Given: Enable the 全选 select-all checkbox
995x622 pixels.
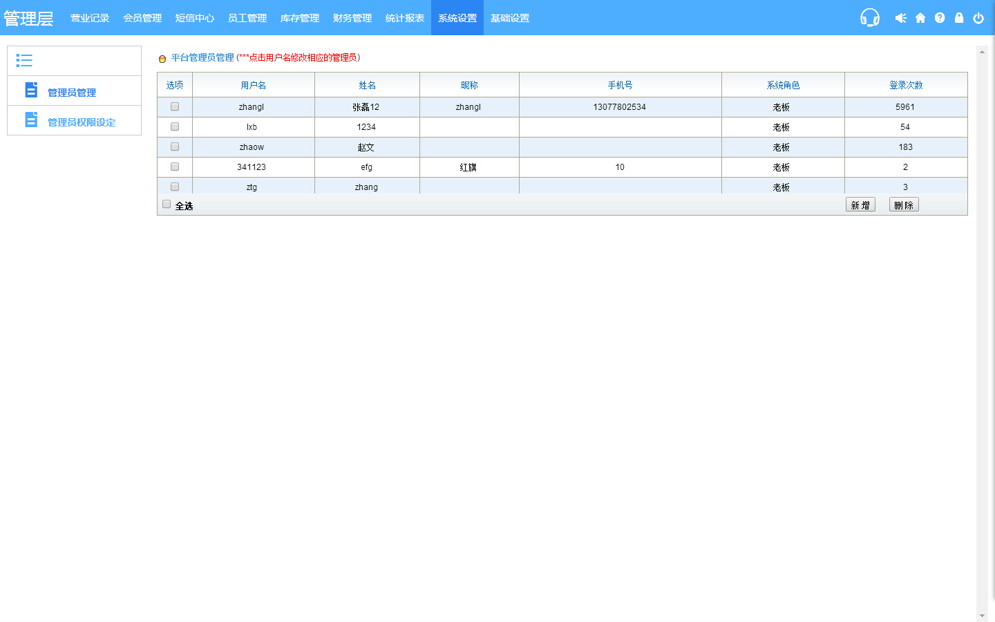Looking at the screenshot, I should click(x=167, y=204).
